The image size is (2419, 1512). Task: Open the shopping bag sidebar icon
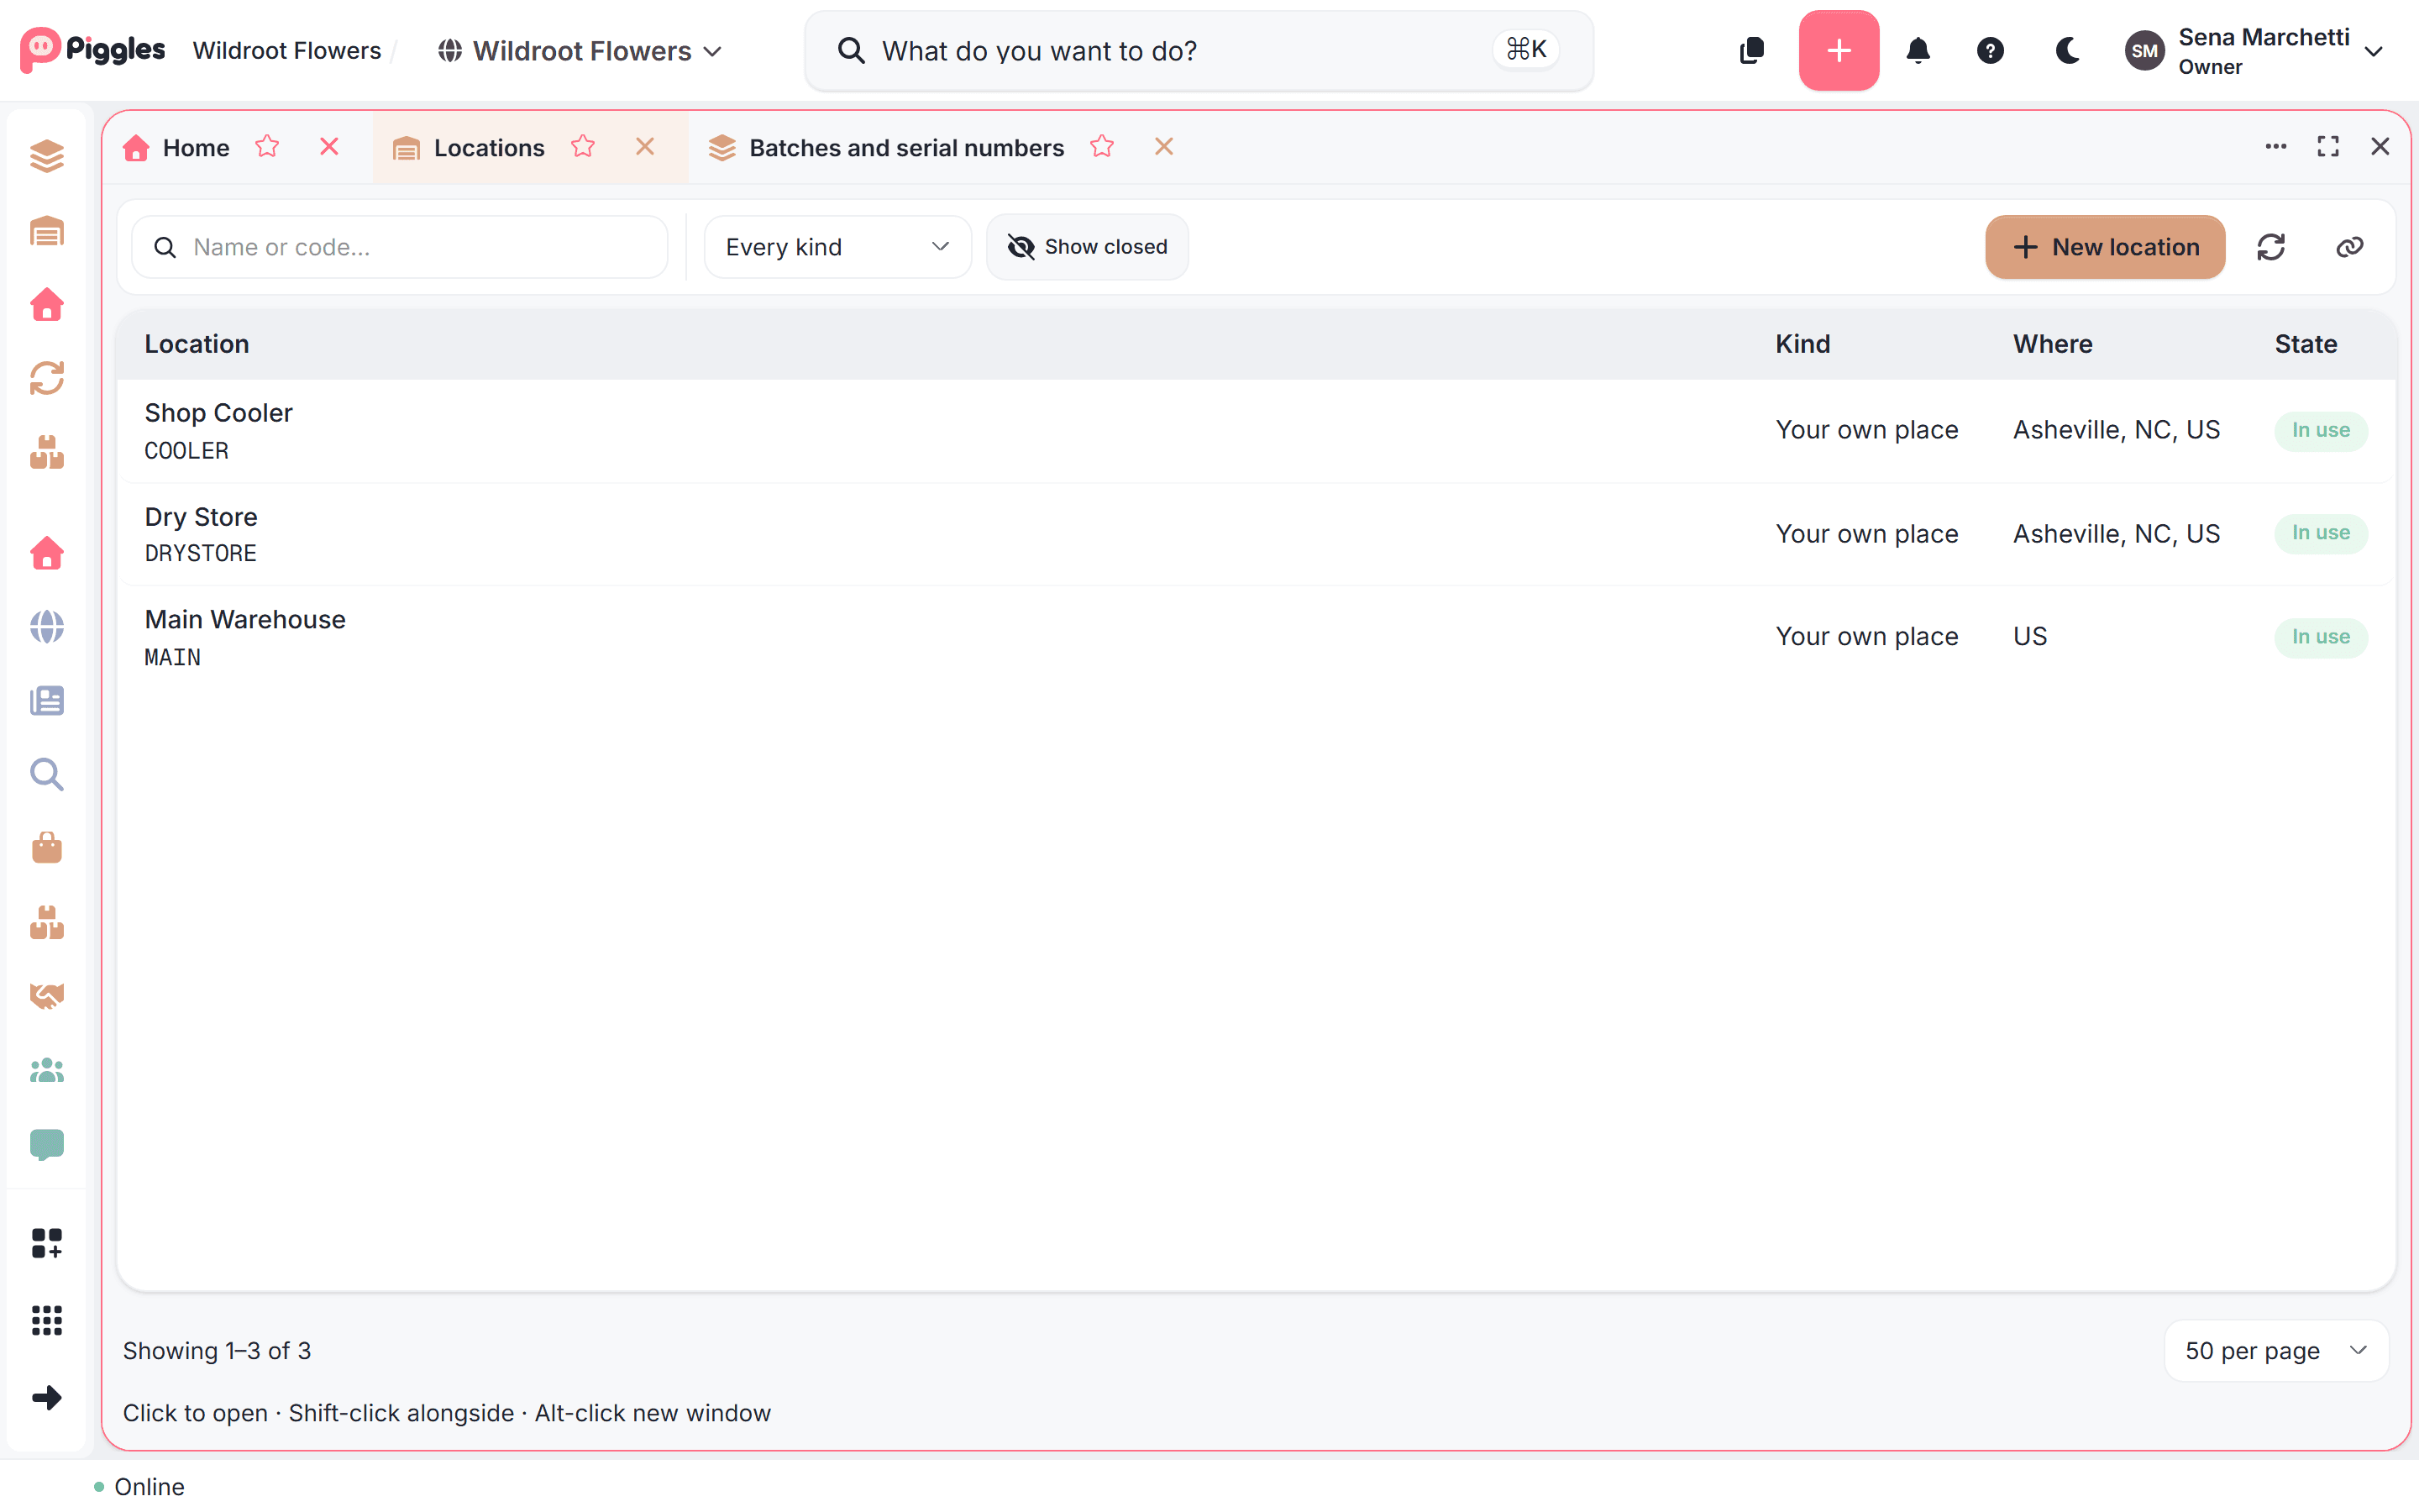pyautogui.click(x=47, y=848)
